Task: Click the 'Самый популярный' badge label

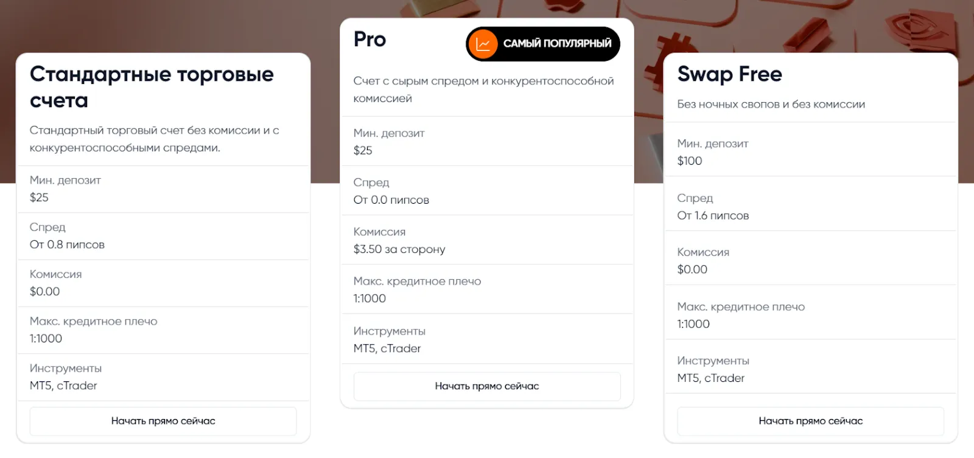Action: [557, 44]
